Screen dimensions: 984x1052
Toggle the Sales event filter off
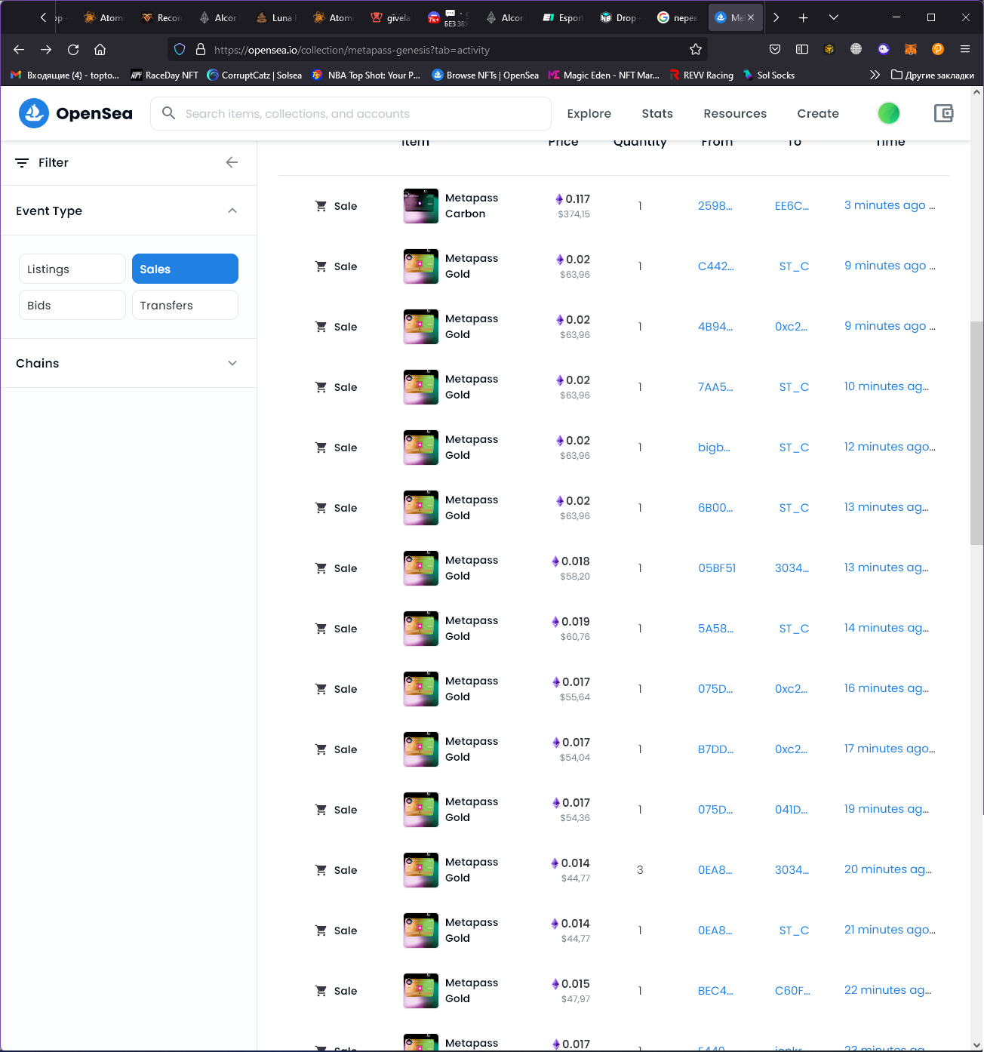point(185,269)
